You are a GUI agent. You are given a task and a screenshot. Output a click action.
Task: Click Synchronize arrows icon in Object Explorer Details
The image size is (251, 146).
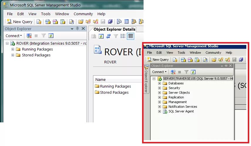(x=108, y=36)
